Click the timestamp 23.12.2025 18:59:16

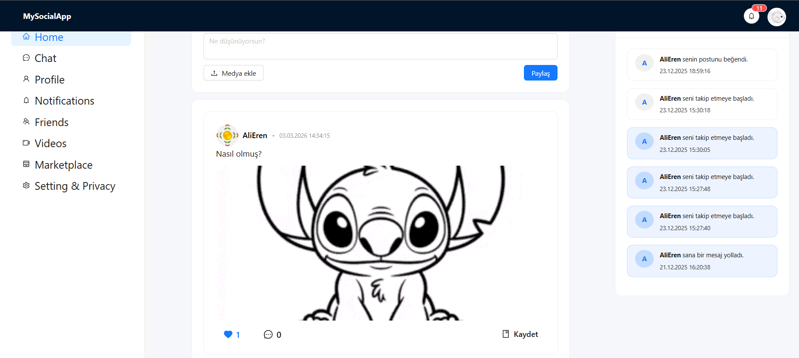point(685,71)
